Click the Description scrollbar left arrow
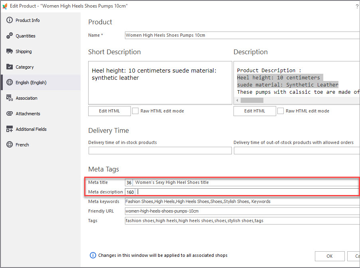Image resolution: width=360 pixels, height=268 pixels. click(237, 100)
